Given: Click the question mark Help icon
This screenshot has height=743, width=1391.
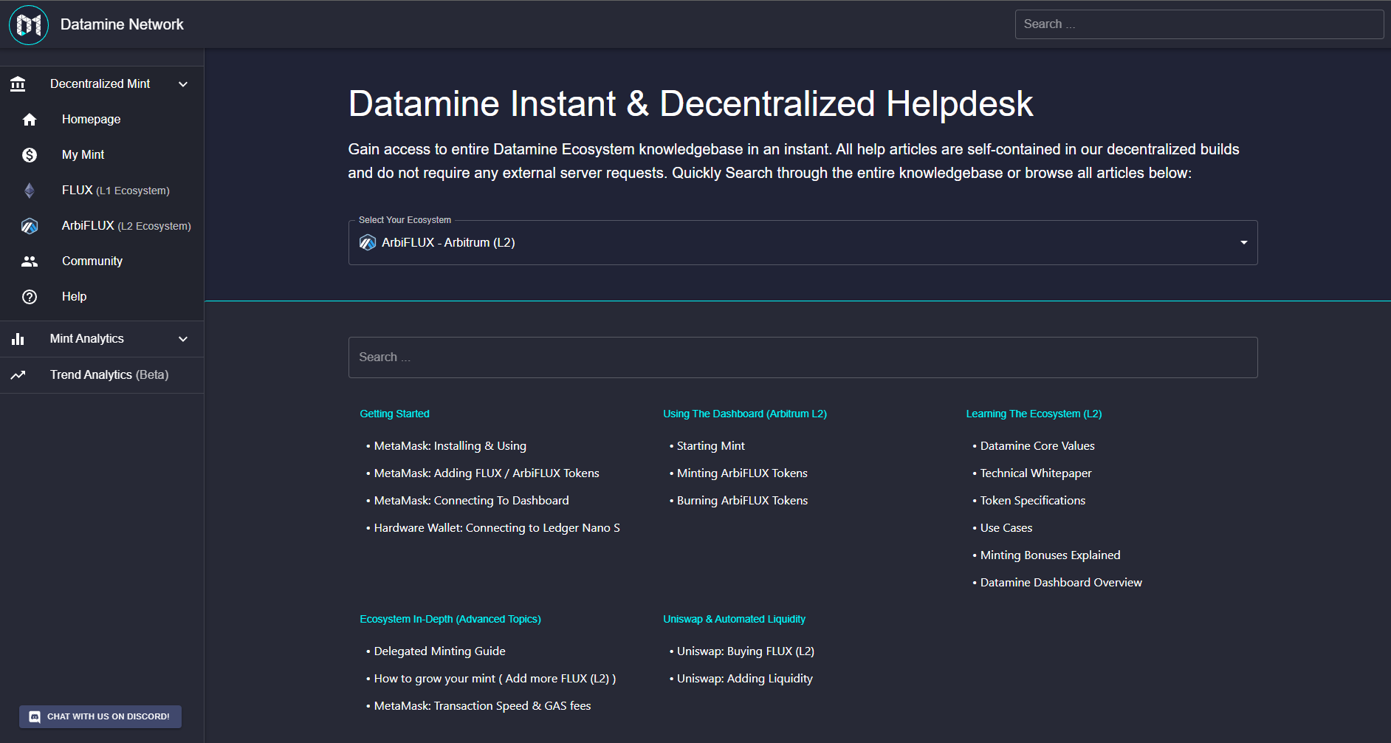Looking at the screenshot, I should click(30, 297).
